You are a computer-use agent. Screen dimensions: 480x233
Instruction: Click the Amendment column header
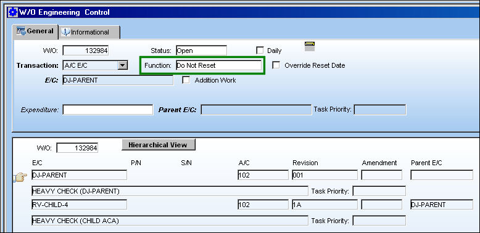pos(379,163)
